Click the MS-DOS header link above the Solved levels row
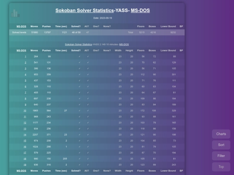The height and width of the screenshot is (175, 234). tap(21, 26)
